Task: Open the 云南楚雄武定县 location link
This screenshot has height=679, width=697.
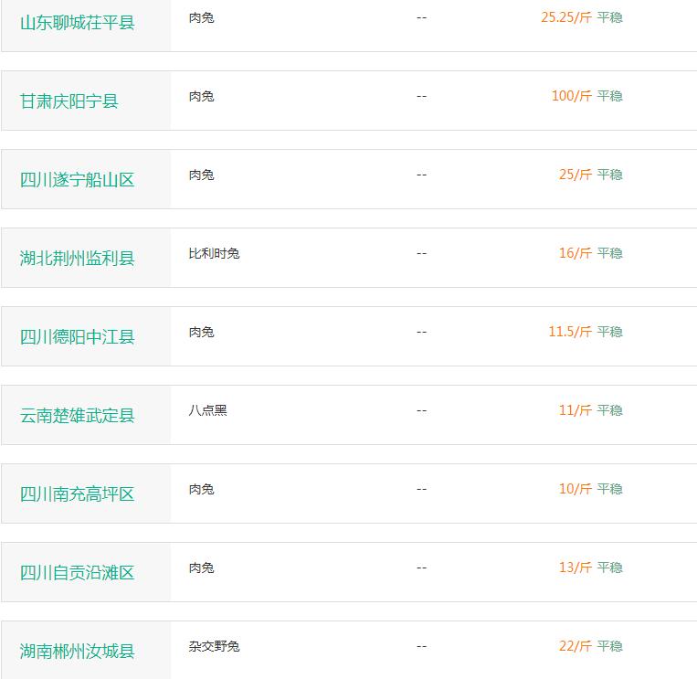Action: [78, 415]
